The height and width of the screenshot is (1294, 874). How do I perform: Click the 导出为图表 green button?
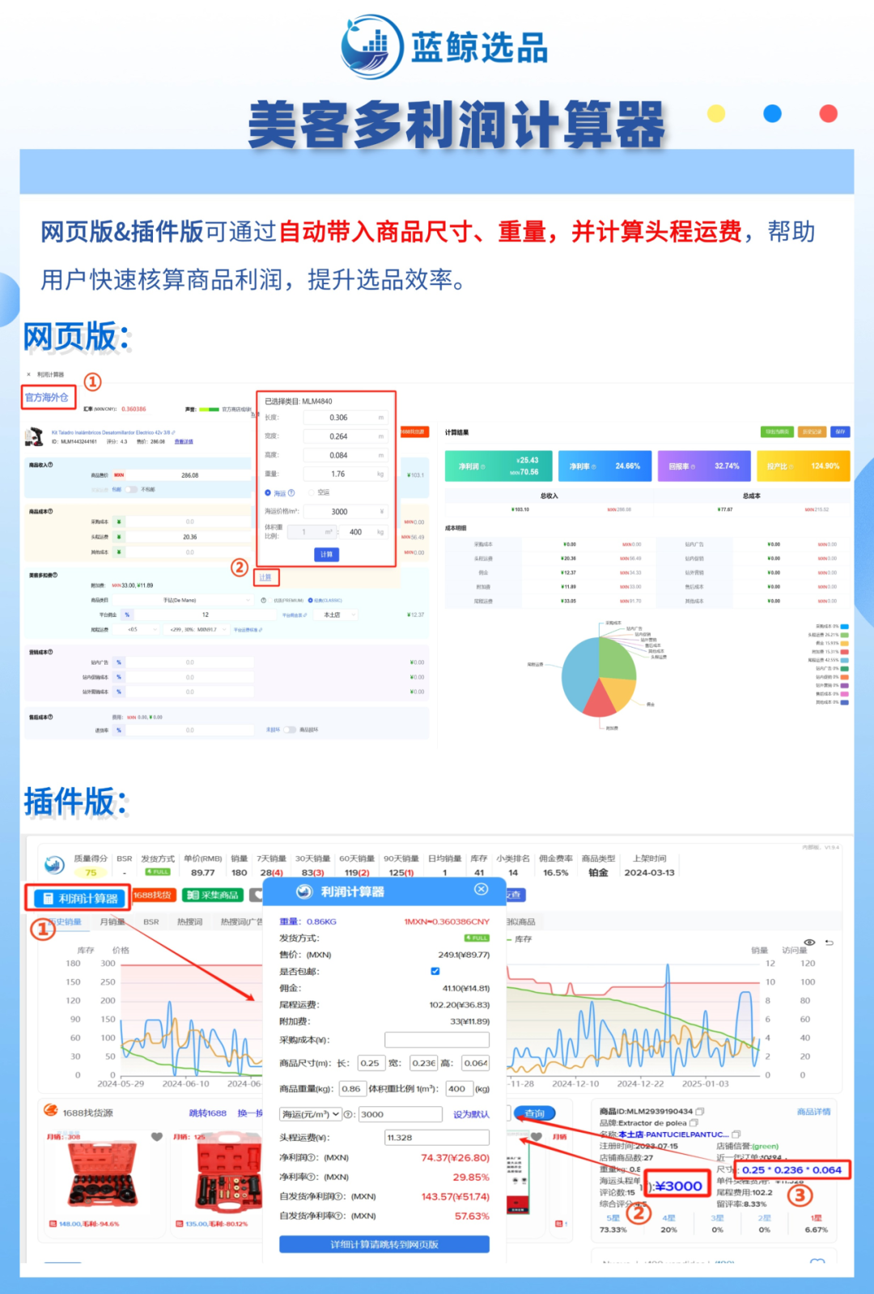coord(777,432)
